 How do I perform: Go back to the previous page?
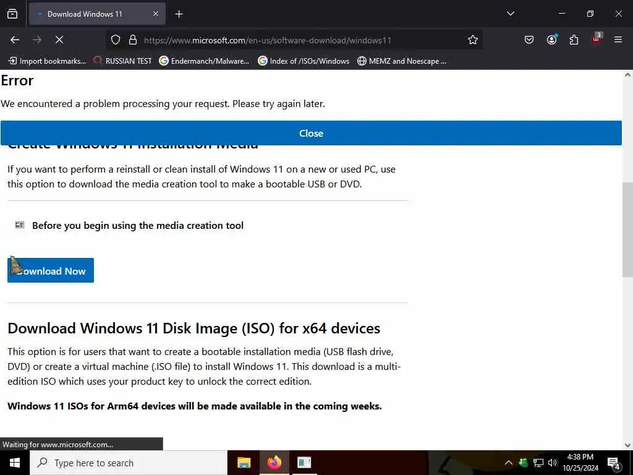point(15,40)
